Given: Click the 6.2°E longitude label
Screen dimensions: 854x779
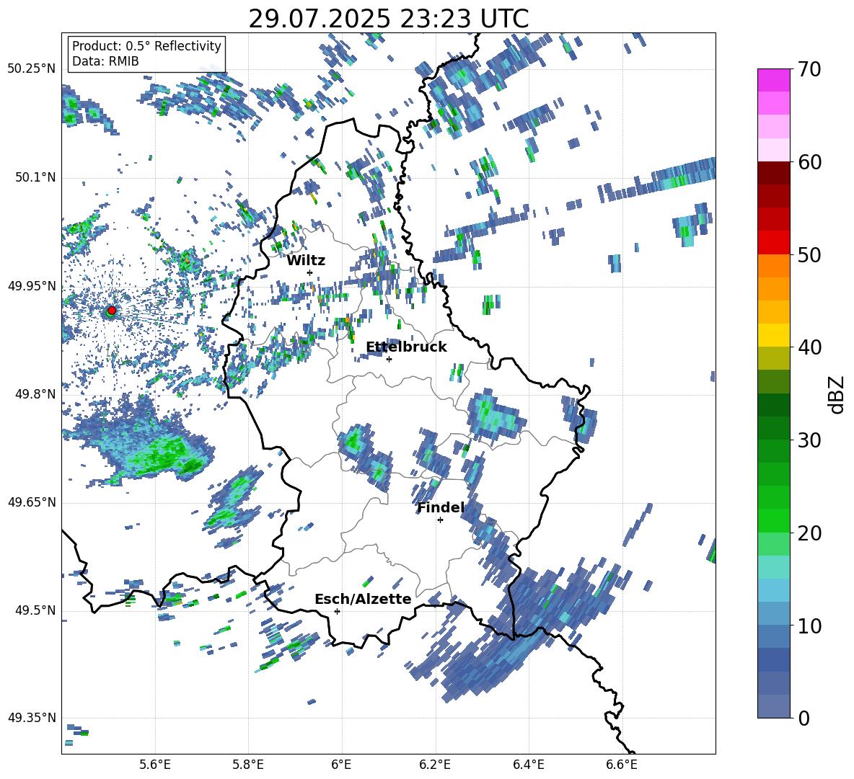Looking at the screenshot, I should tap(435, 765).
